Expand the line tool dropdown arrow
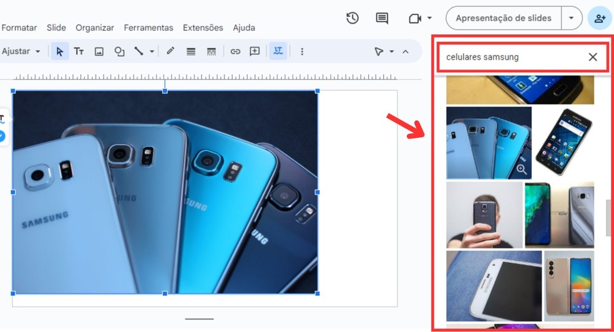This screenshot has height=332, width=614. (152, 51)
